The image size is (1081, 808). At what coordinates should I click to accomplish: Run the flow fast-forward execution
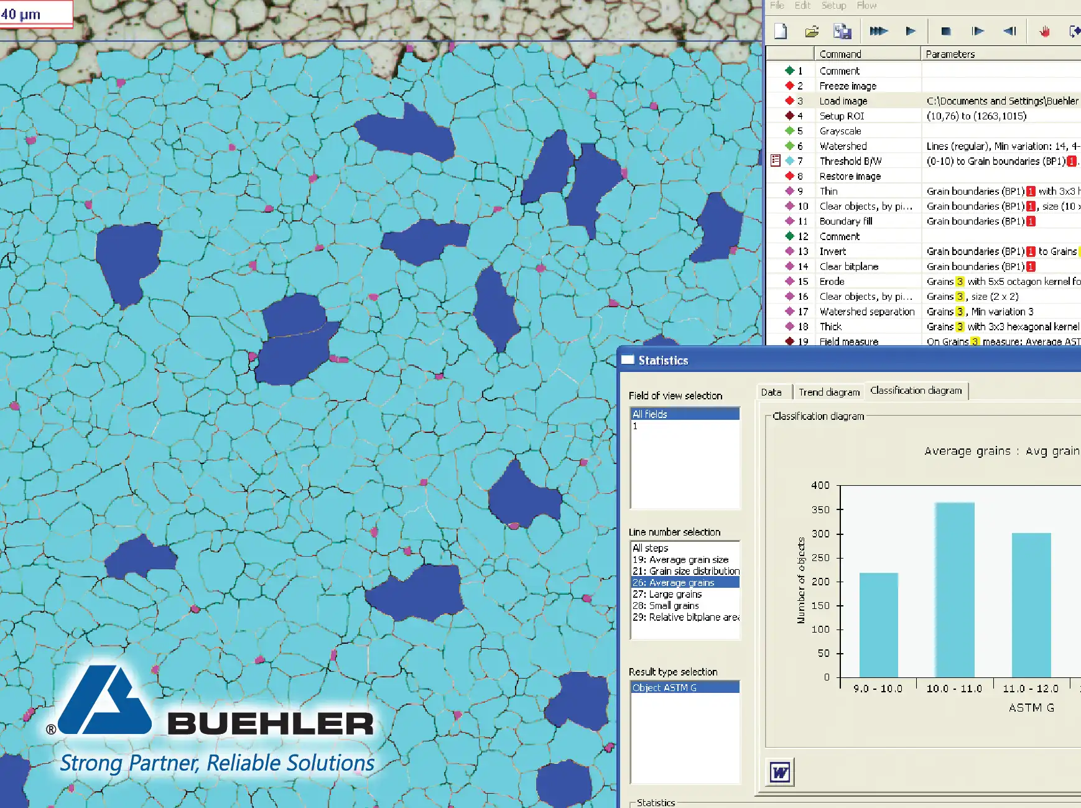point(878,30)
